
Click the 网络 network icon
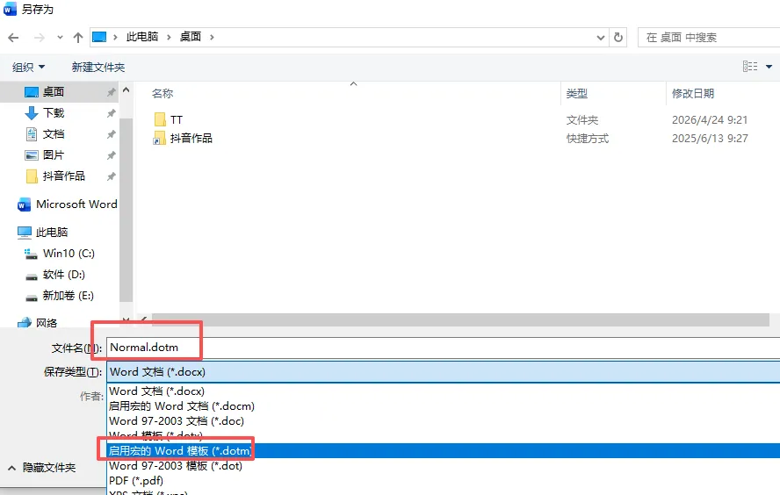click(x=25, y=323)
